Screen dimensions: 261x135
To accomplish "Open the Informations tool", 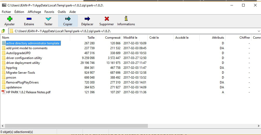I will click(126, 21).
